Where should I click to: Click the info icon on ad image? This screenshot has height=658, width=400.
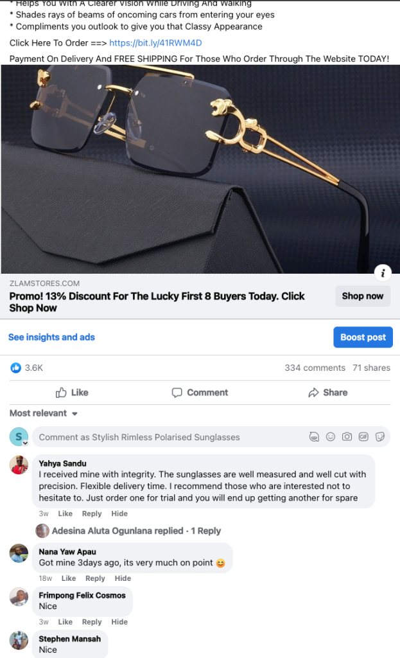pos(383,273)
